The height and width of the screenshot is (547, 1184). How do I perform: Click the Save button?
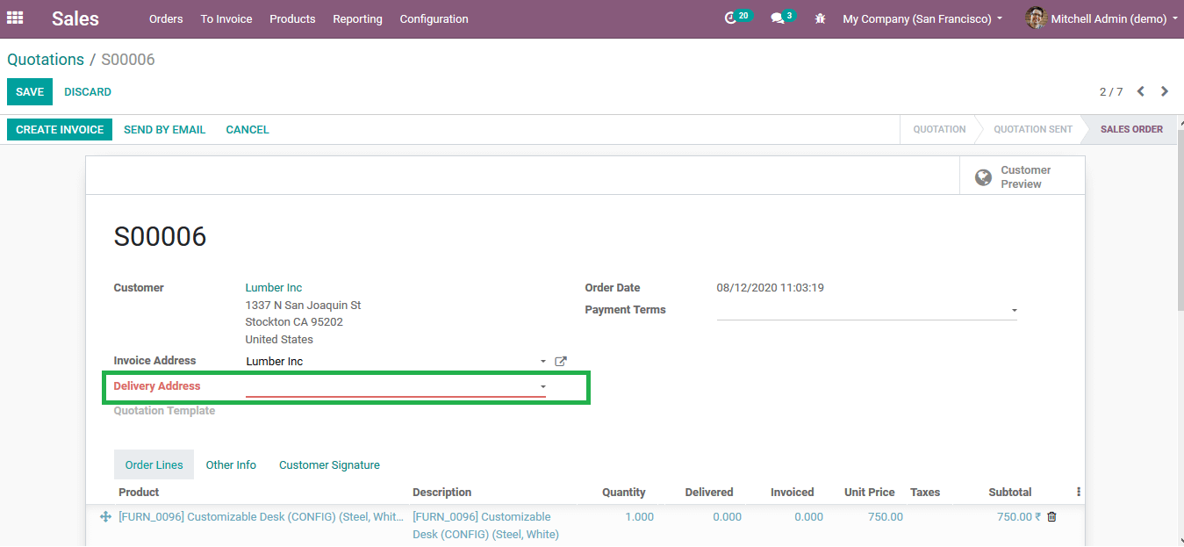[x=30, y=92]
